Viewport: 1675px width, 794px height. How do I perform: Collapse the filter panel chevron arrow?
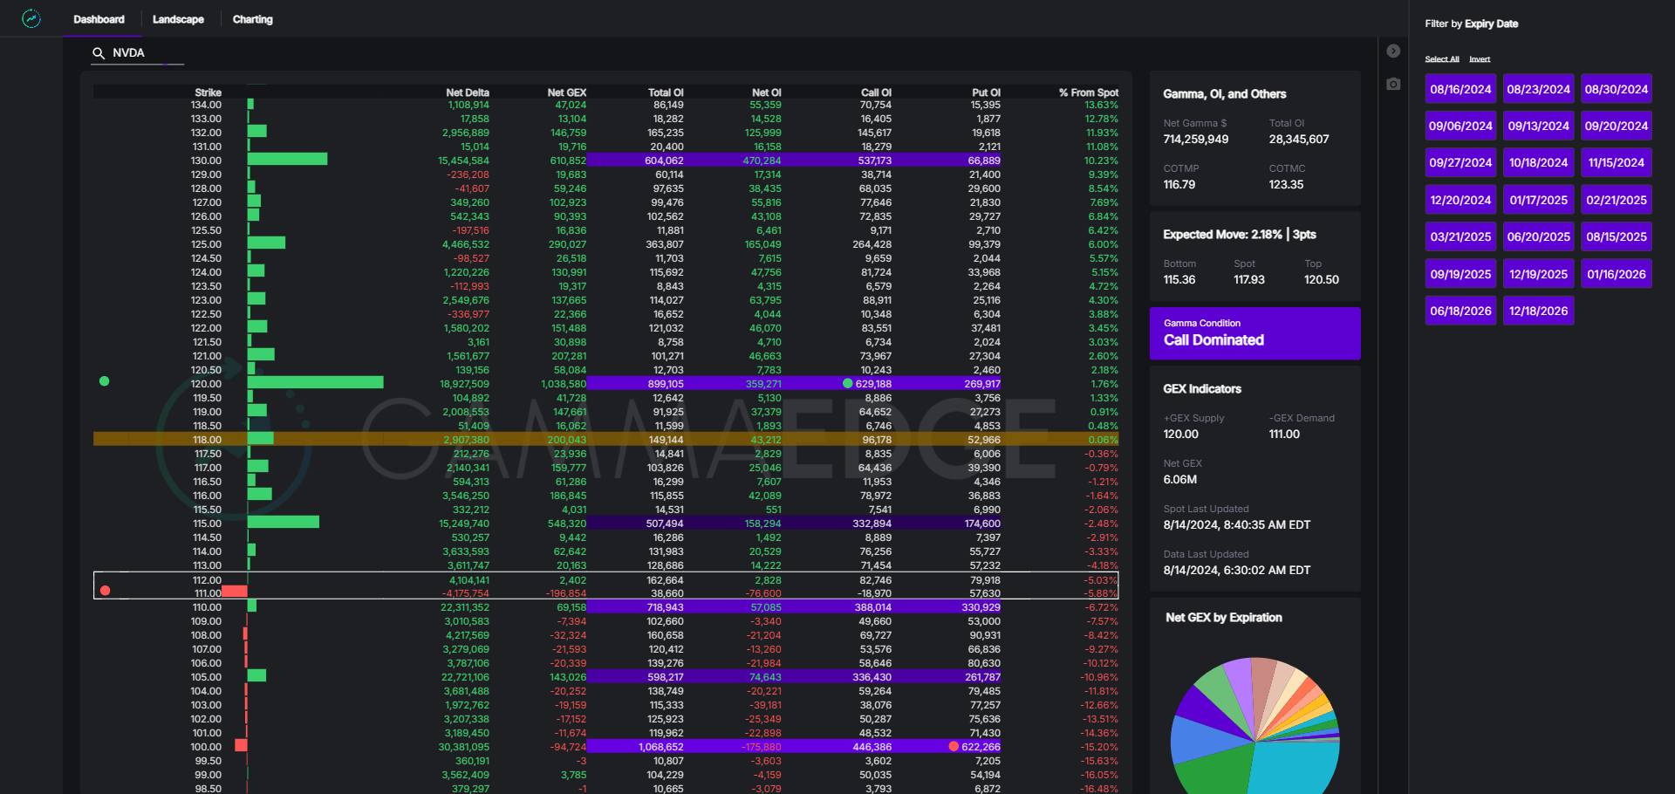pyautogui.click(x=1393, y=51)
